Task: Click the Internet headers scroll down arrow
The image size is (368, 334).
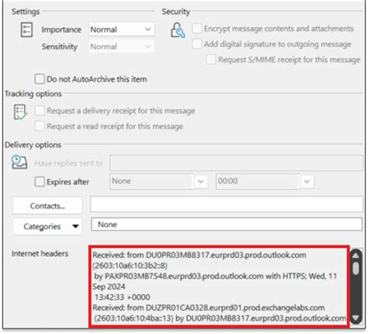Action: click(356, 318)
